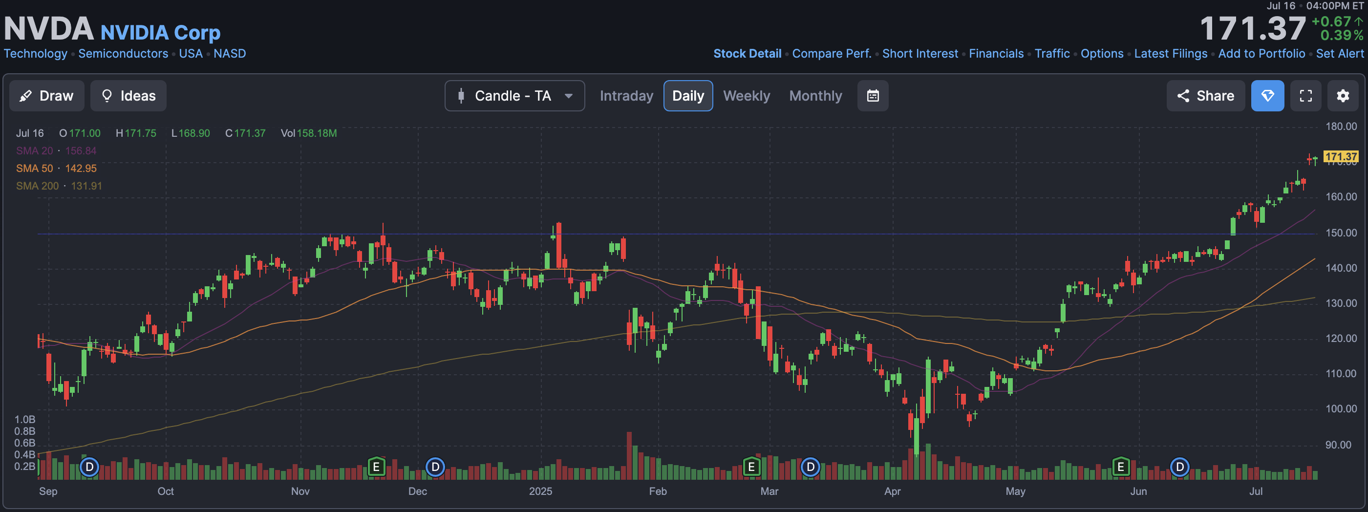
Task: Click the late February earnings E marker
Action: pos(751,467)
